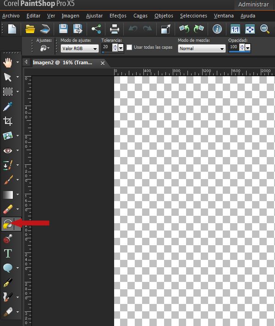The image size is (275, 326).
Task: Open the Efectos menu
Action: [x=118, y=16]
